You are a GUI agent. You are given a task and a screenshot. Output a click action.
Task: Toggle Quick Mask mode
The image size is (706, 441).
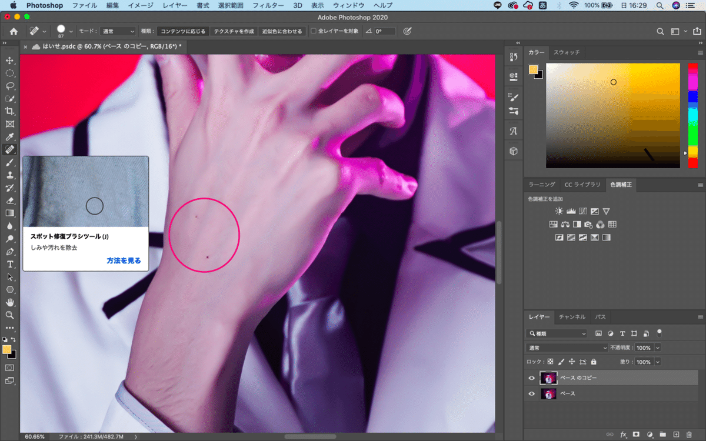point(9,367)
